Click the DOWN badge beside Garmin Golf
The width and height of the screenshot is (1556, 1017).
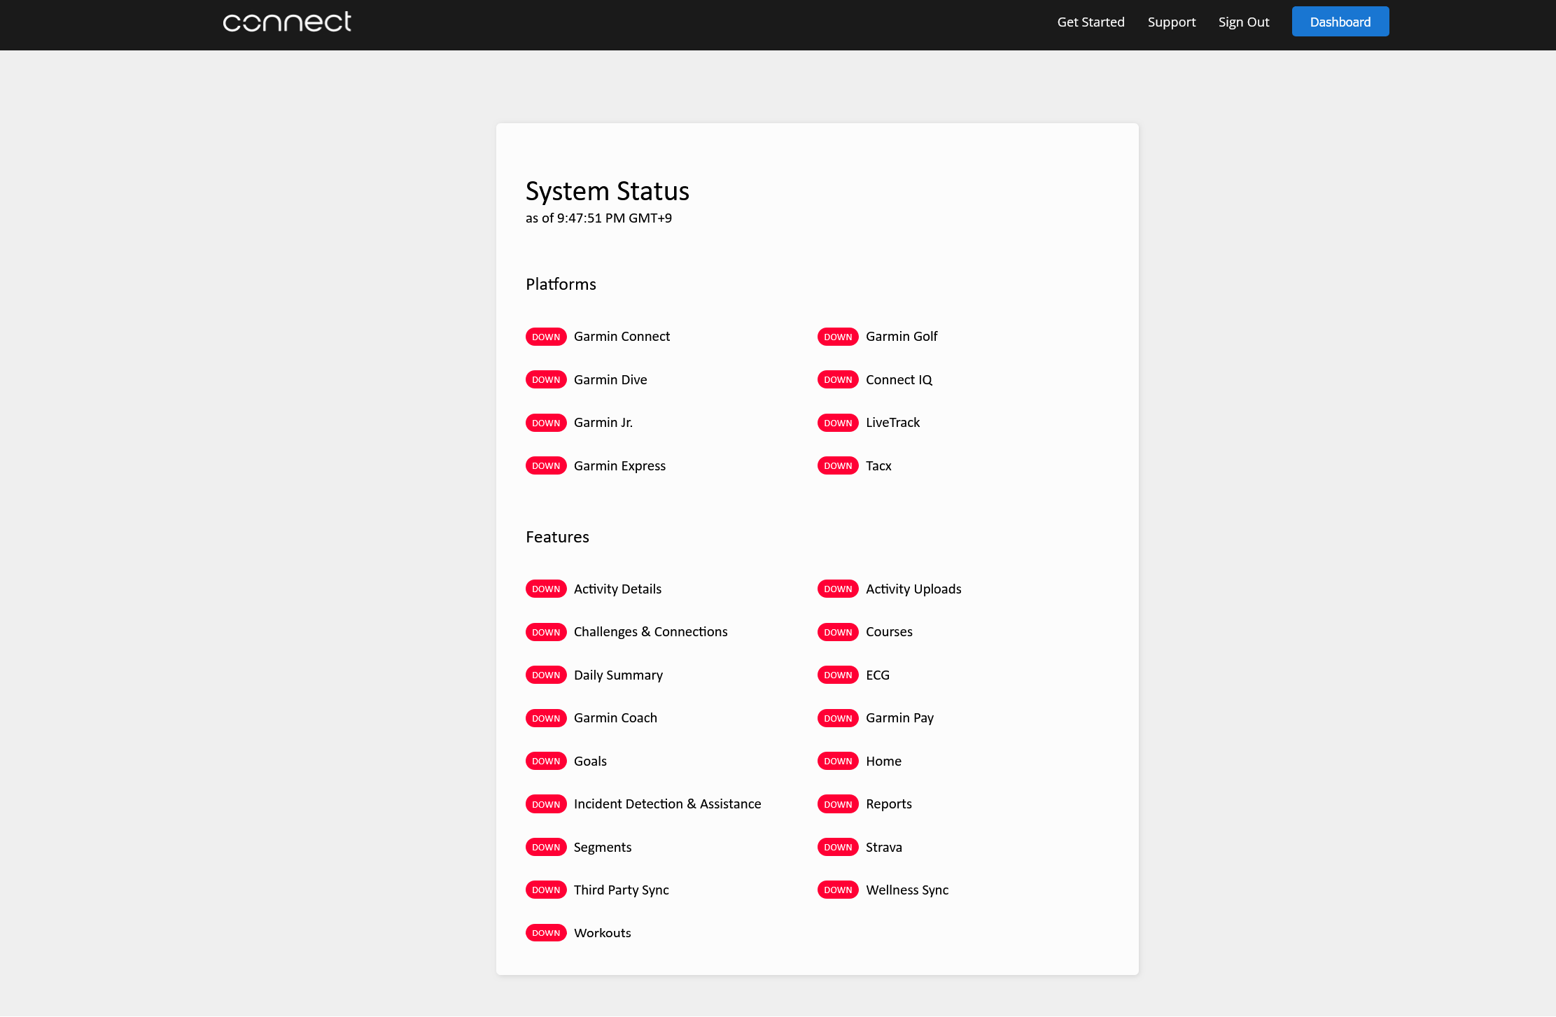pos(838,337)
